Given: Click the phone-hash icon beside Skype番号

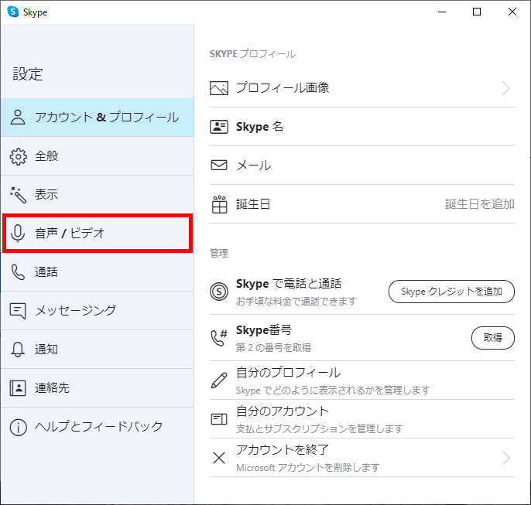Looking at the screenshot, I should coord(219,338).
